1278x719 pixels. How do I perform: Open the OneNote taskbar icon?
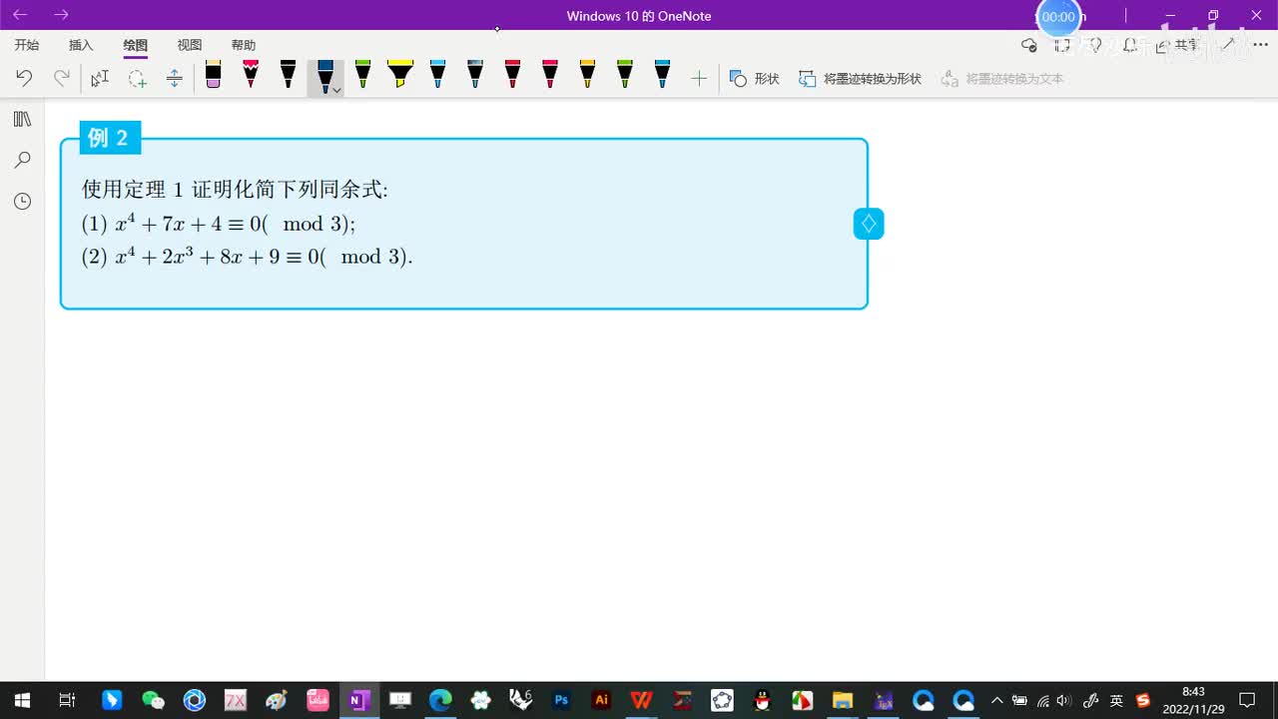click(357, 700)
